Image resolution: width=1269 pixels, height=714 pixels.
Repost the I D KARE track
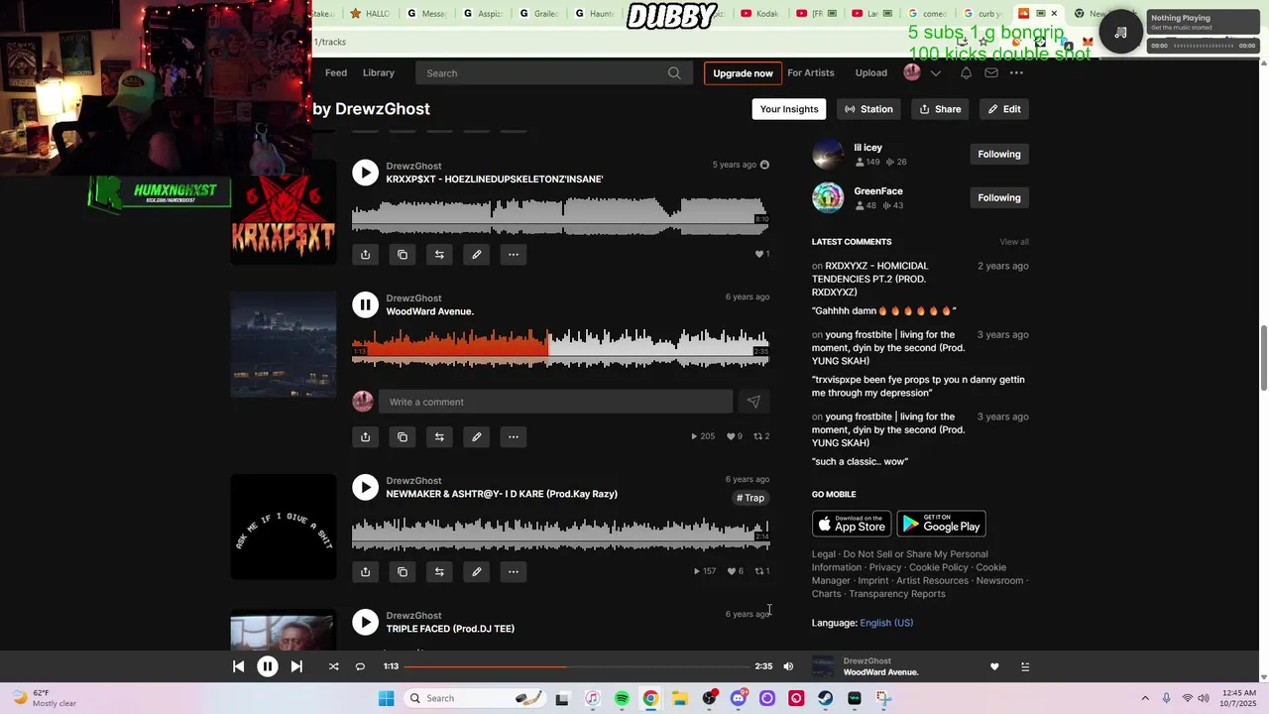point(439,571)
